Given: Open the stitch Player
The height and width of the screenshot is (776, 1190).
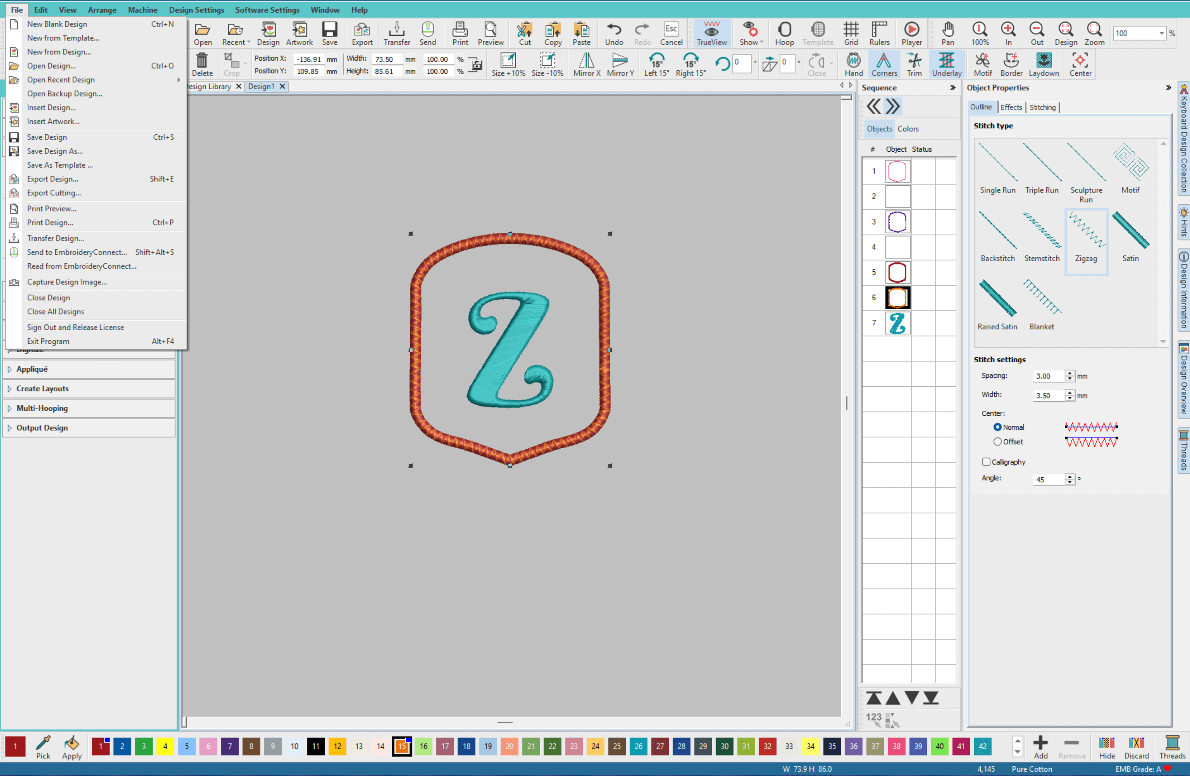Looking at the screenshot, I should (x=911, y=33).
